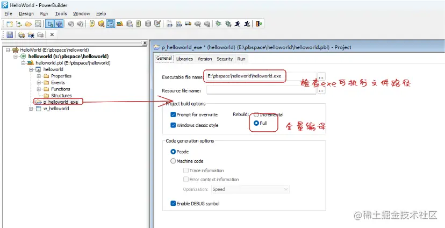445x228 pixels.
Task: Select the Machine code radio button
Action: (x=173, y=161)
